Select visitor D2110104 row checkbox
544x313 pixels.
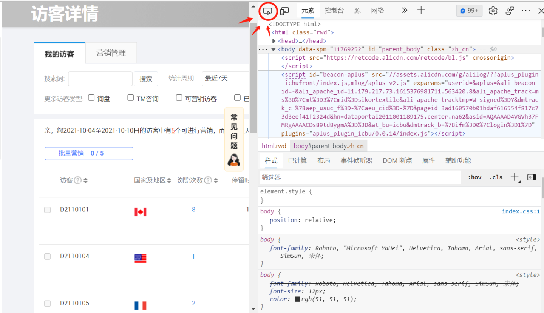[x=47, y=257]
